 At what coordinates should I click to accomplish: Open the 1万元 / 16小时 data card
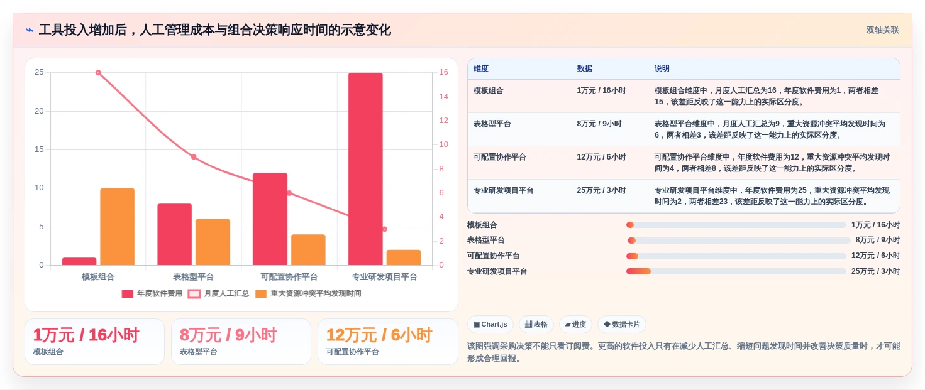94,342
